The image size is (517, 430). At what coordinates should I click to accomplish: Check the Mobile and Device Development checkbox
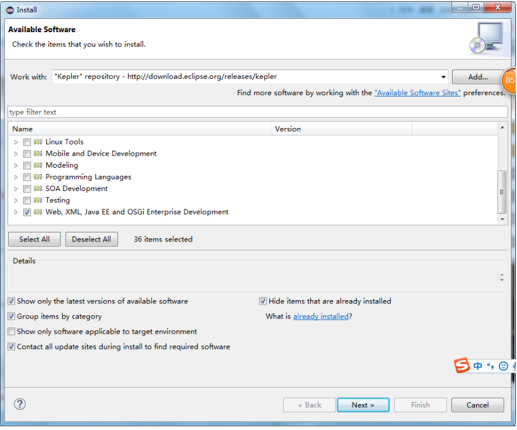point(27,154)
